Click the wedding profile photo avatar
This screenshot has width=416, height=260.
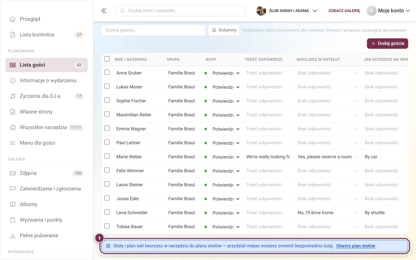tap(261, 11)
